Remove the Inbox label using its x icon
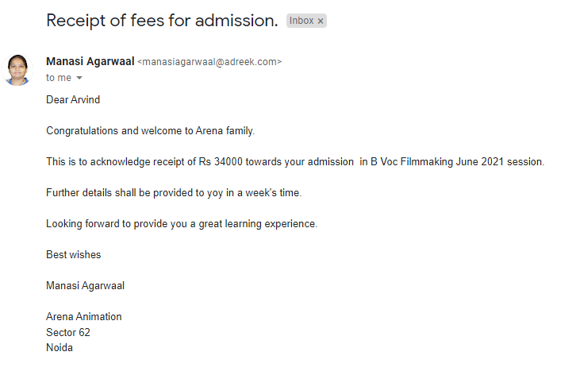561x375 pixels. click(x=321, y=21)
